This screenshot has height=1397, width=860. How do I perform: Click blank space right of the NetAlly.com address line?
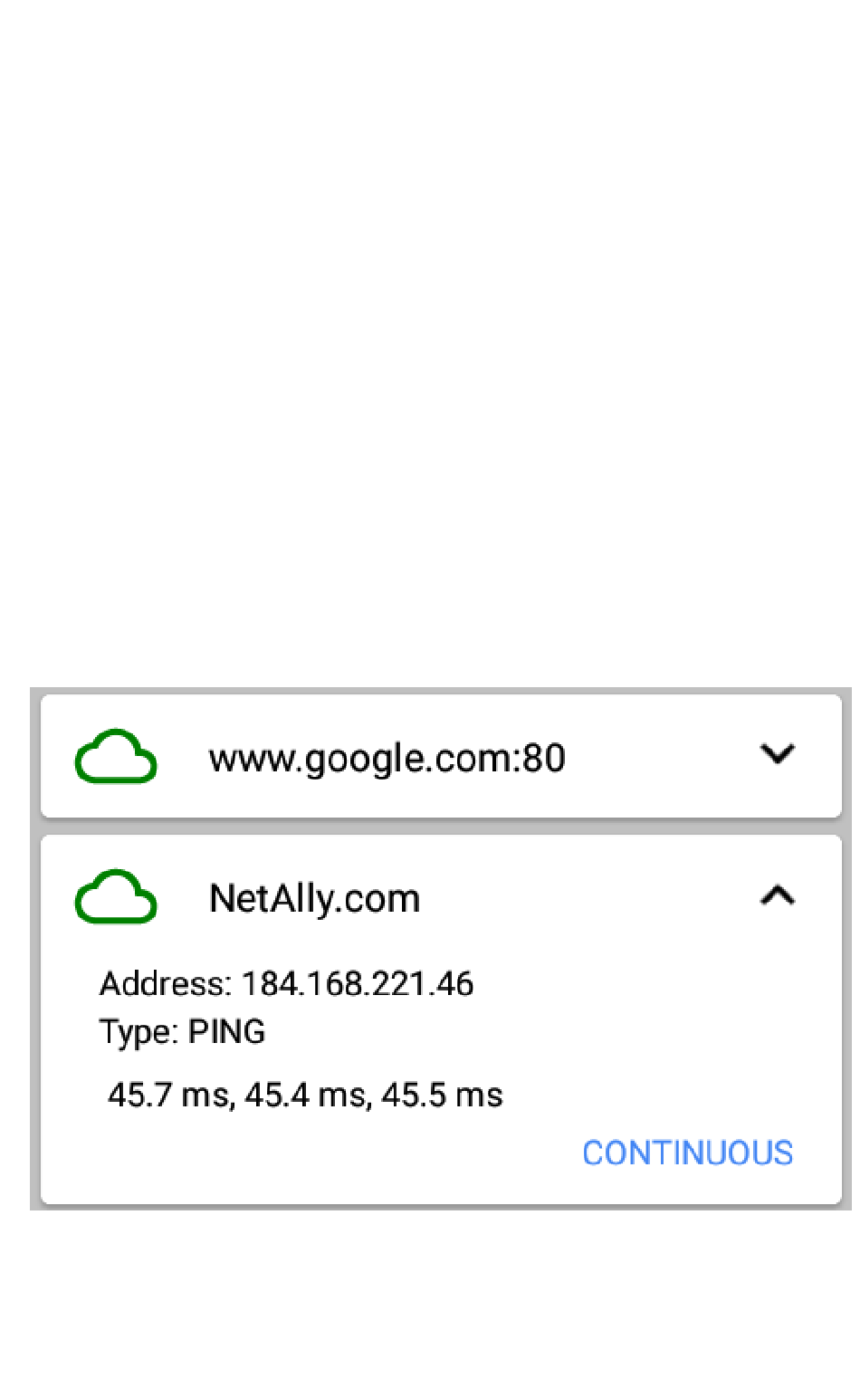pos(652,983)
